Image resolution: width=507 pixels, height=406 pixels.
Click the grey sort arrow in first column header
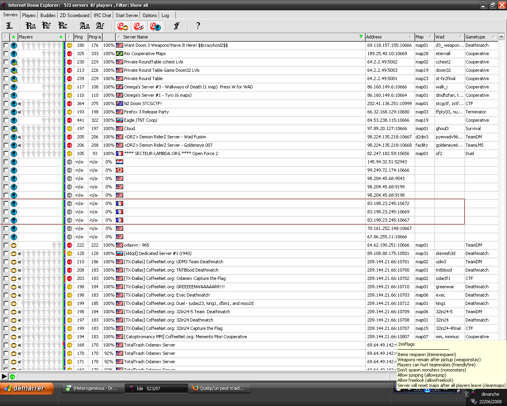pos(6,37)
